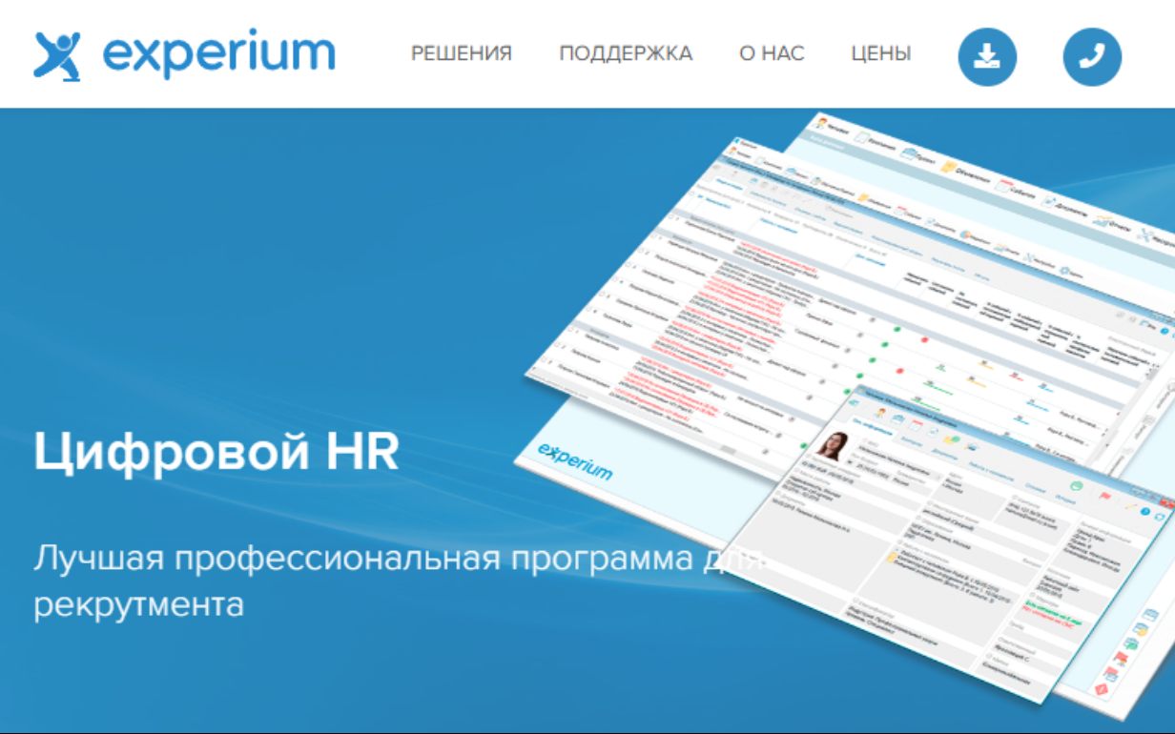Open the ПОДДЕРЖКА page link
1175x734 pixels.
(627, 54)
